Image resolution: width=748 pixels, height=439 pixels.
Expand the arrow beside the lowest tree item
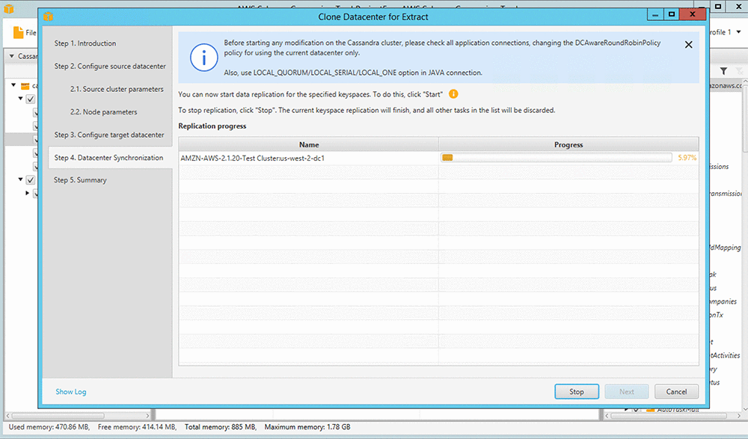pyautogui.click(x=27, y=192)
